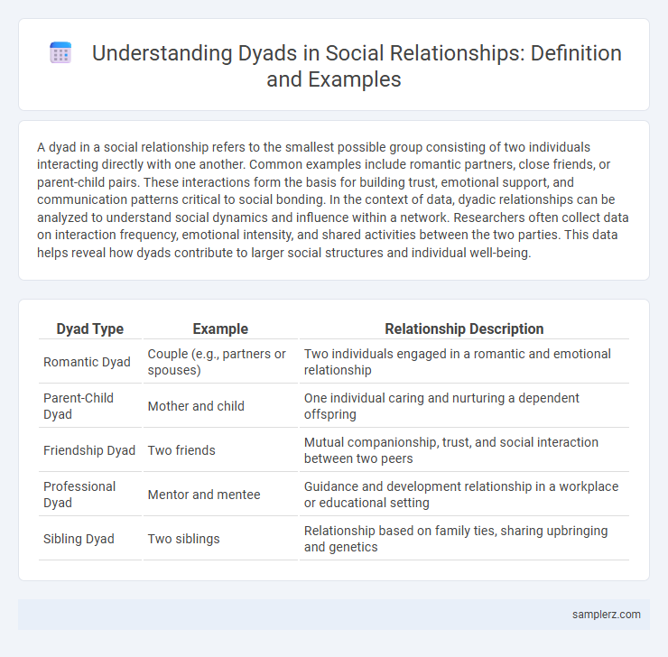Click 'Two individuals engaged in a romantic' description
This screenshot has width=668, height=657.
point(464,362)
